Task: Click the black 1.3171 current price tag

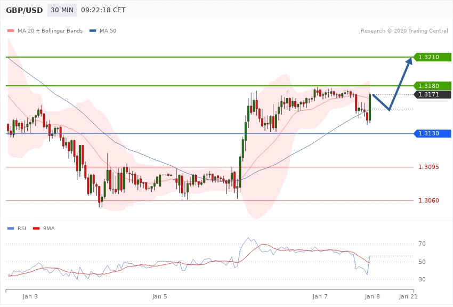Action: click(432, 94)
